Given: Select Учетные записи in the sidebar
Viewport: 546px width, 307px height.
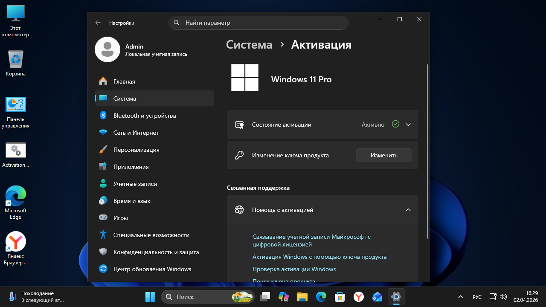Looking at the screenshot, I should (x=135, y=184).
